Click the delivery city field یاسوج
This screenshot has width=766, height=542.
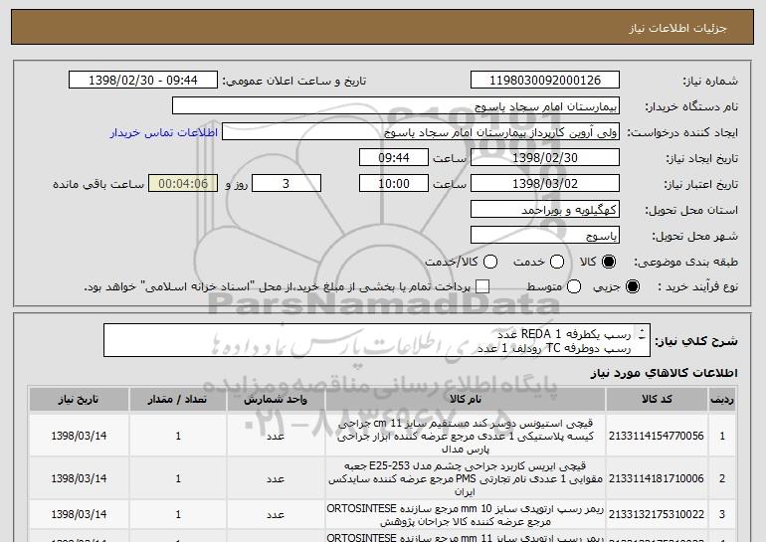click(x=545, y=236)
